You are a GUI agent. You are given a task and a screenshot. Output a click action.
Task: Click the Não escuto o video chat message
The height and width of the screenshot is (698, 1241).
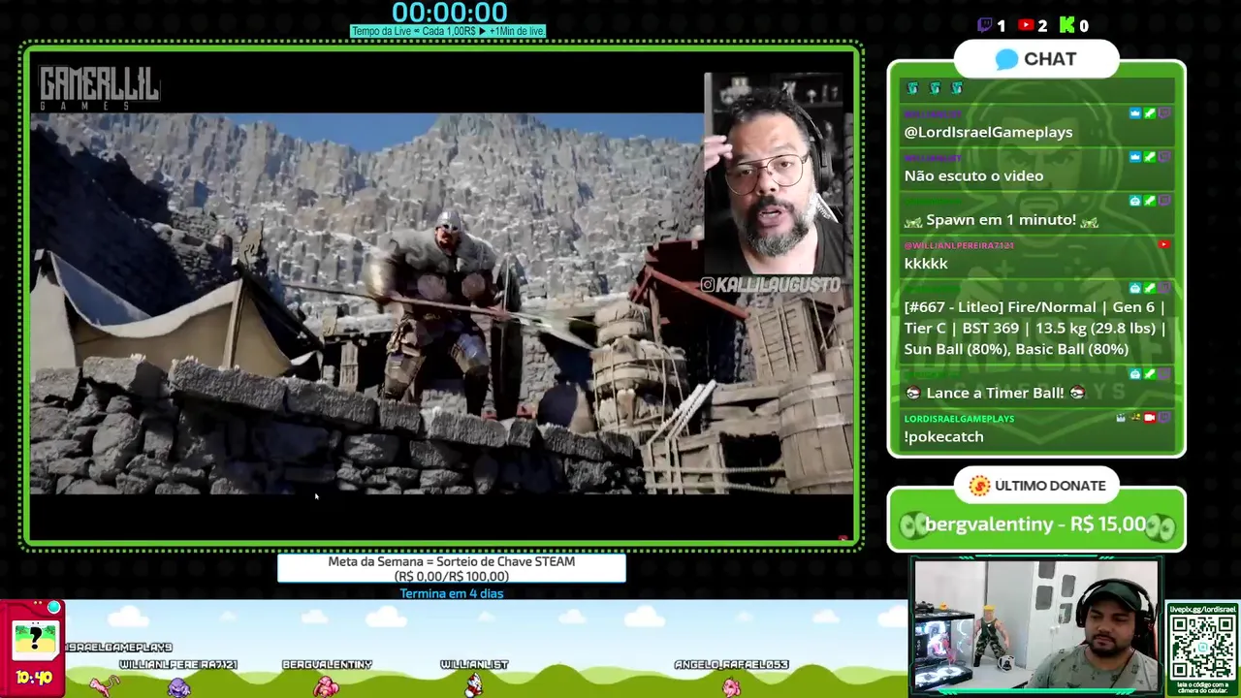[x=973, y=175]
